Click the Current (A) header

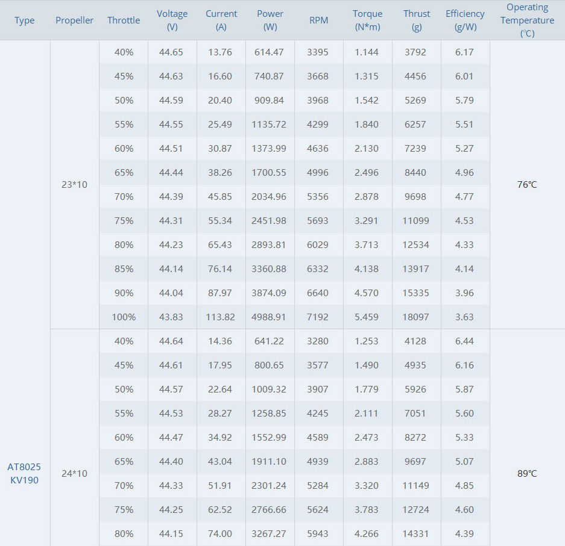pos(221,20)
